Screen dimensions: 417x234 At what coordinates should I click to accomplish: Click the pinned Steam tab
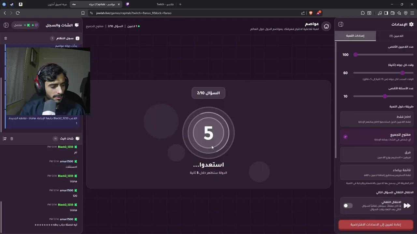coord(12,4)
